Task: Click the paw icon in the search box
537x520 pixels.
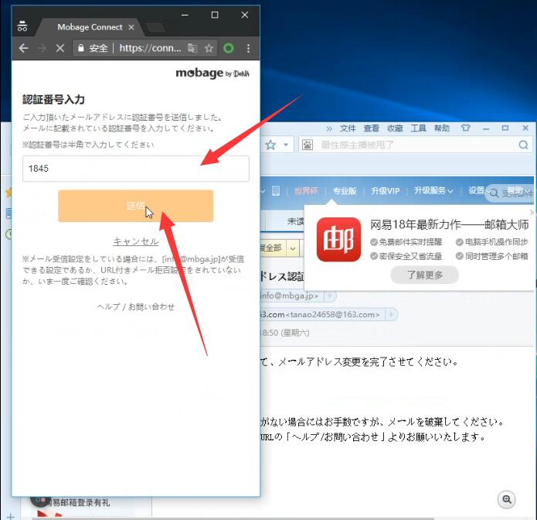Action: (x=308, y=145)
